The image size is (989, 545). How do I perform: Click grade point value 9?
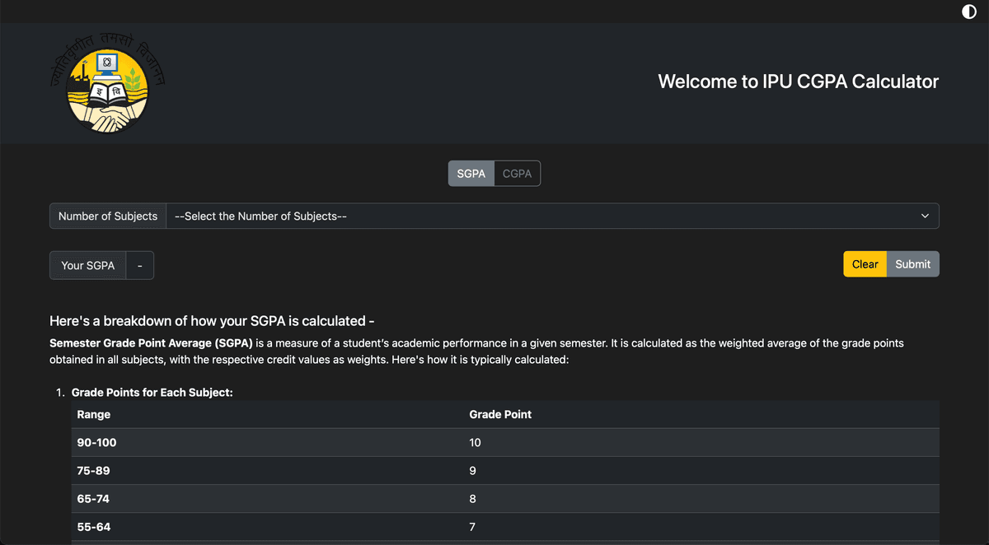(x=473, y=471)
